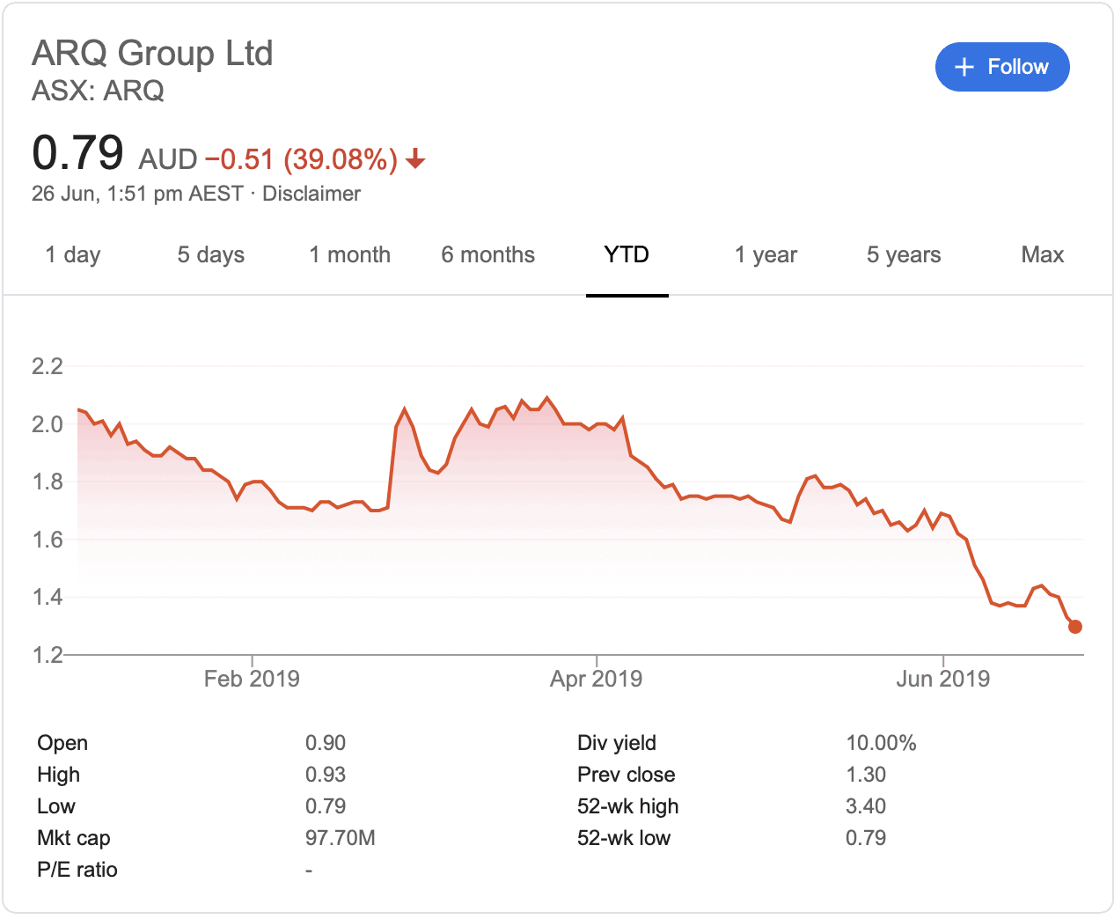The width and height of the screenshot is (1114, 919).
Task: Click the plus icon in Follow button
Action: point(964,67)
